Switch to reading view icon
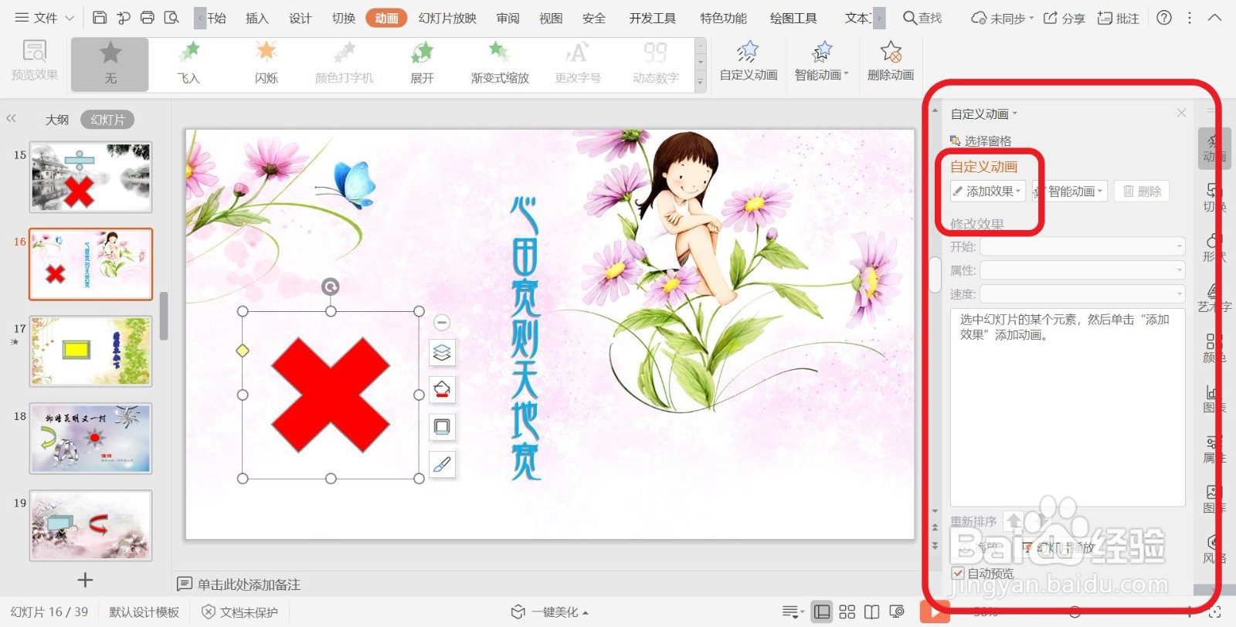 click(871, 612)
